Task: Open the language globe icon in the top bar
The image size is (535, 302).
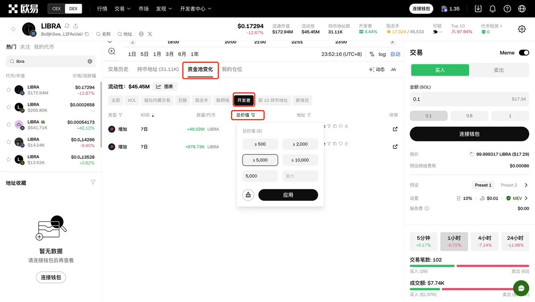Action: point(522,8)
